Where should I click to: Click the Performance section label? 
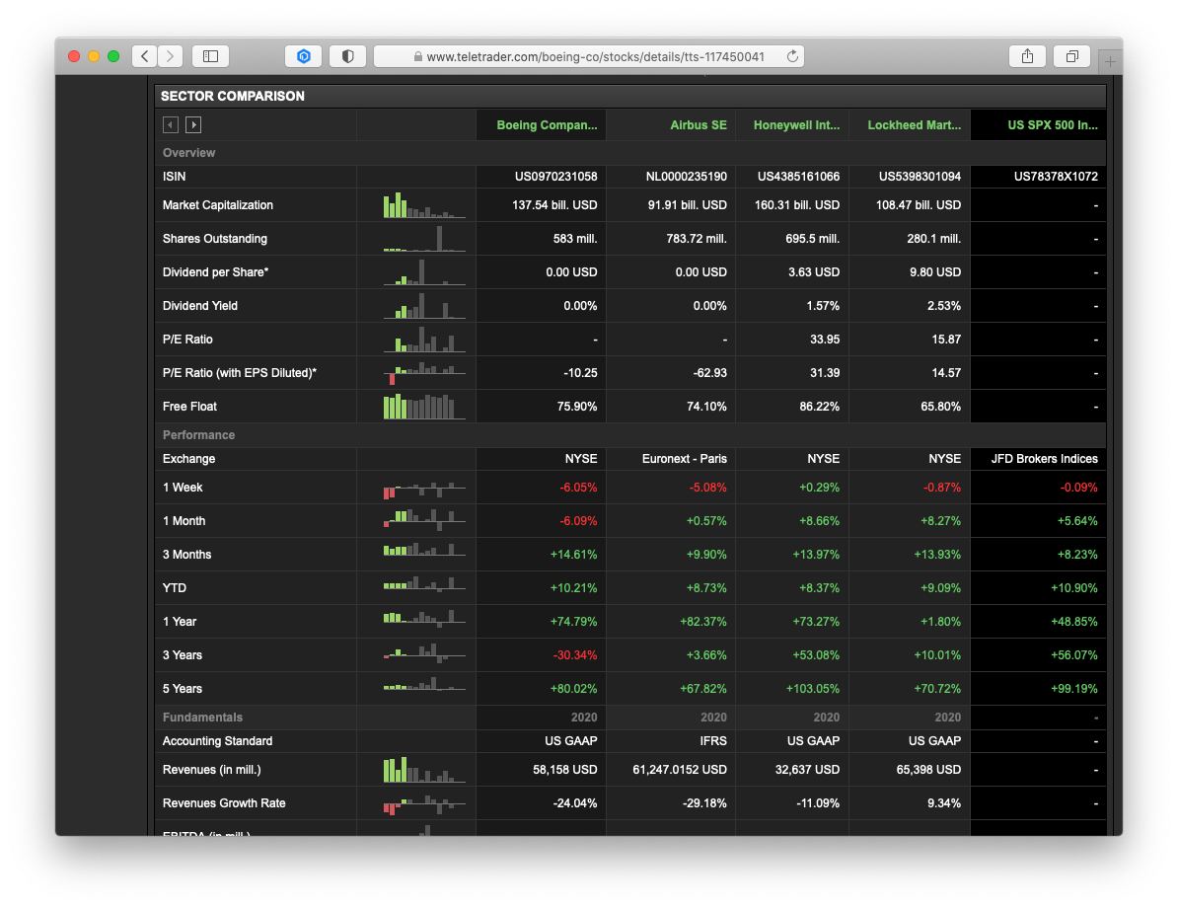[198, 435]
